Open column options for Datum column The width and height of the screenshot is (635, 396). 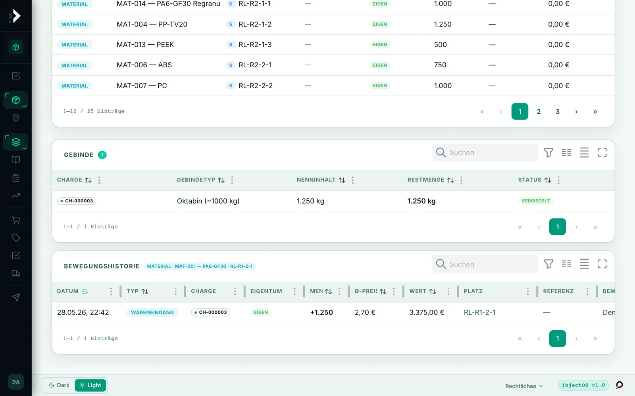pos(111,291)
